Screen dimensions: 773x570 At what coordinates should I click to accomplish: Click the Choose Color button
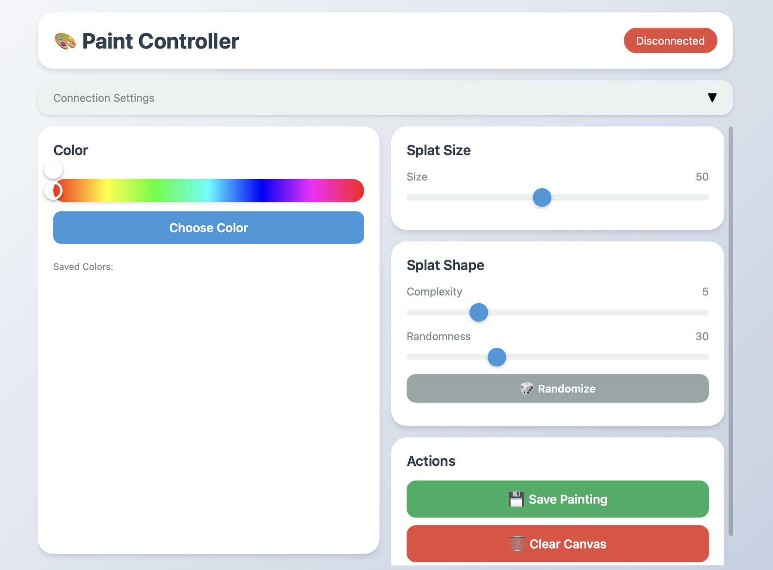(209, 228)
